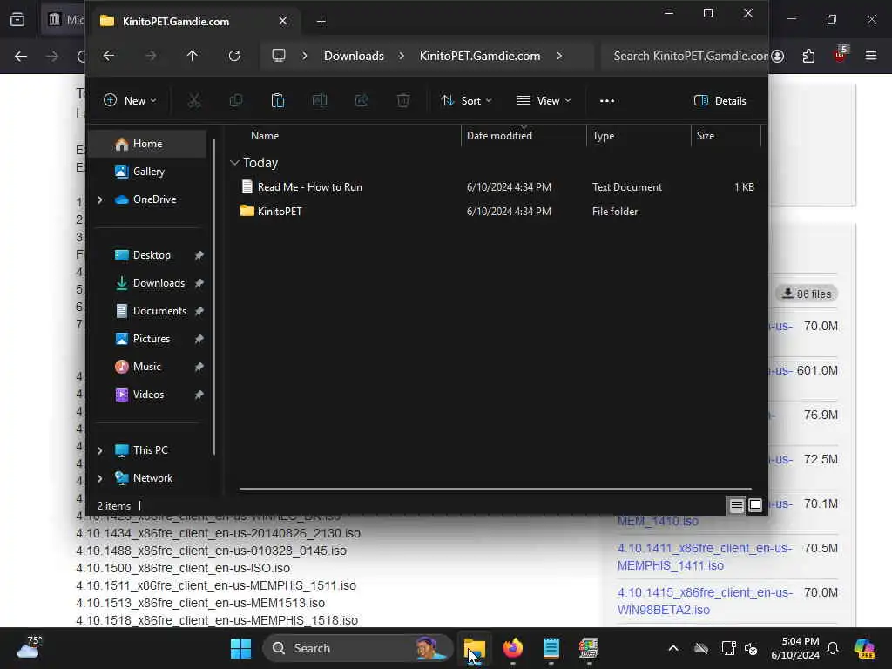The height and width of the screenshot is (669, 892).
Task: Open the browser hamburger menu
Action: pos(871,56)
